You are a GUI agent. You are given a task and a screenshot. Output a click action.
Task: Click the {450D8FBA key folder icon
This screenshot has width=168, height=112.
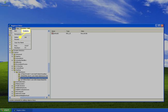click(x=19, y=76)
